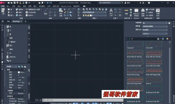Click the 详图构件 detail component tool
The height and width of the screenshot is (104, 175).
[158, 12]
